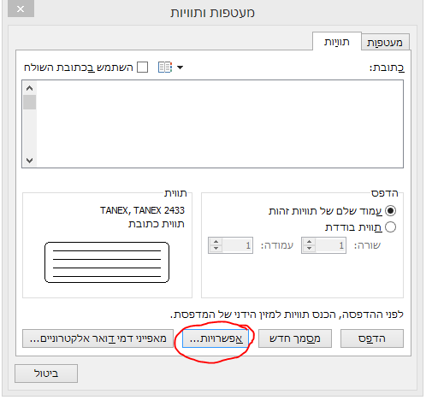
Task: Click the ביטול (Cancel) button
Action: [46, 374]
